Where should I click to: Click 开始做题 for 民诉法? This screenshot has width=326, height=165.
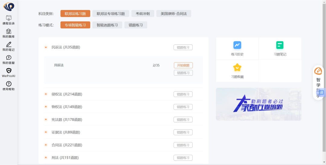(184, 65)
